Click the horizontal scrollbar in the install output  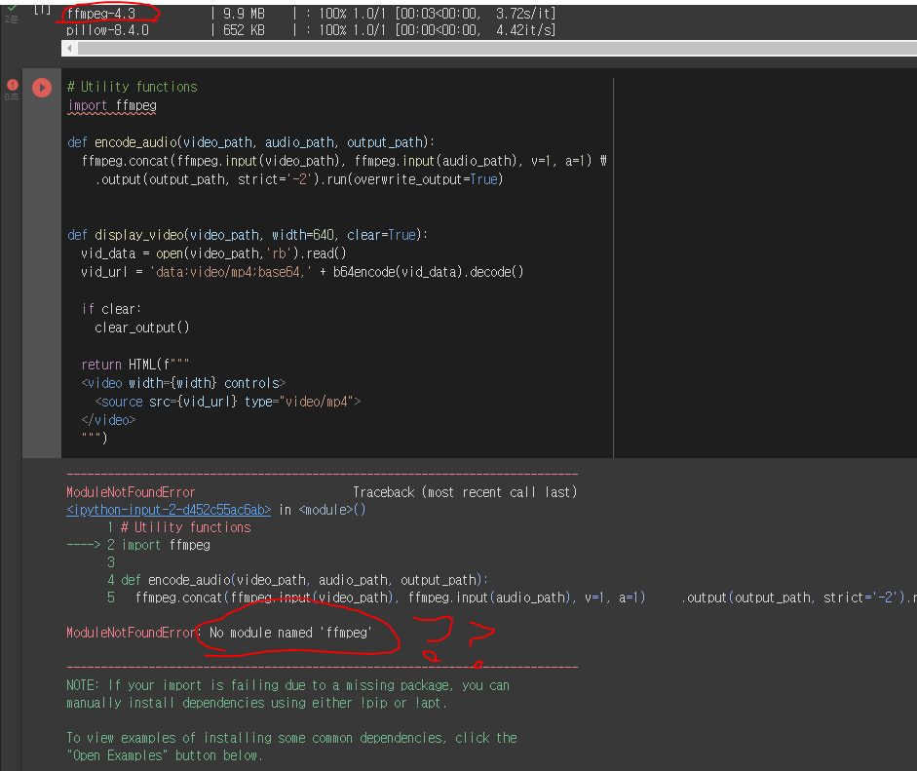point(497,49)
